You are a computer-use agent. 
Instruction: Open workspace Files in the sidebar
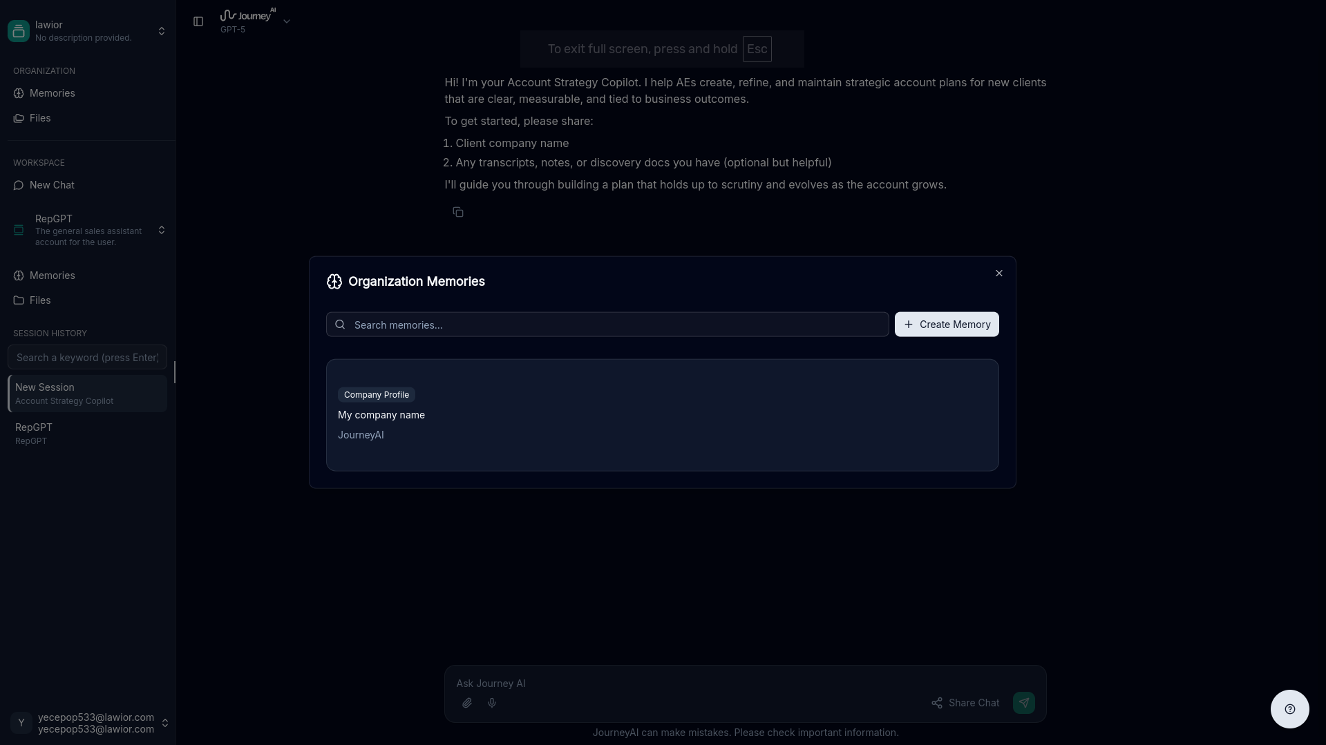[x=40, y=300]
